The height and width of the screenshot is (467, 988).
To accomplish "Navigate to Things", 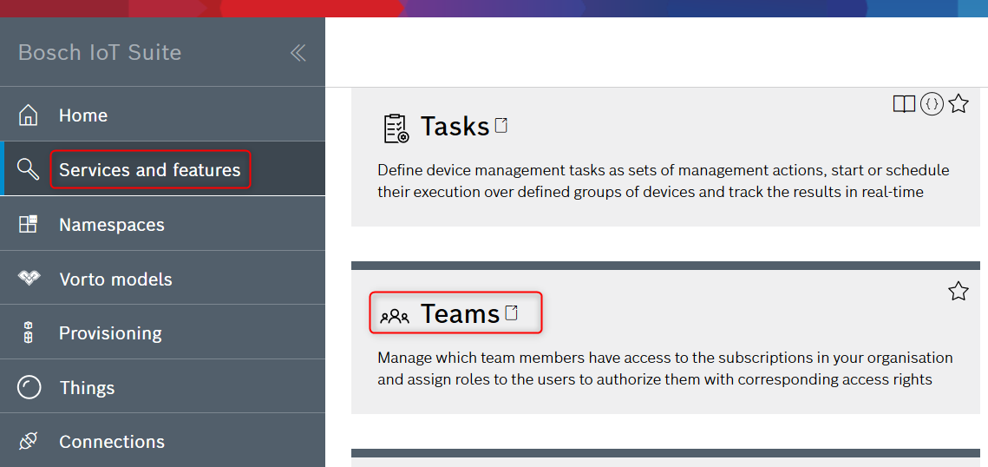I will point(162,386).
